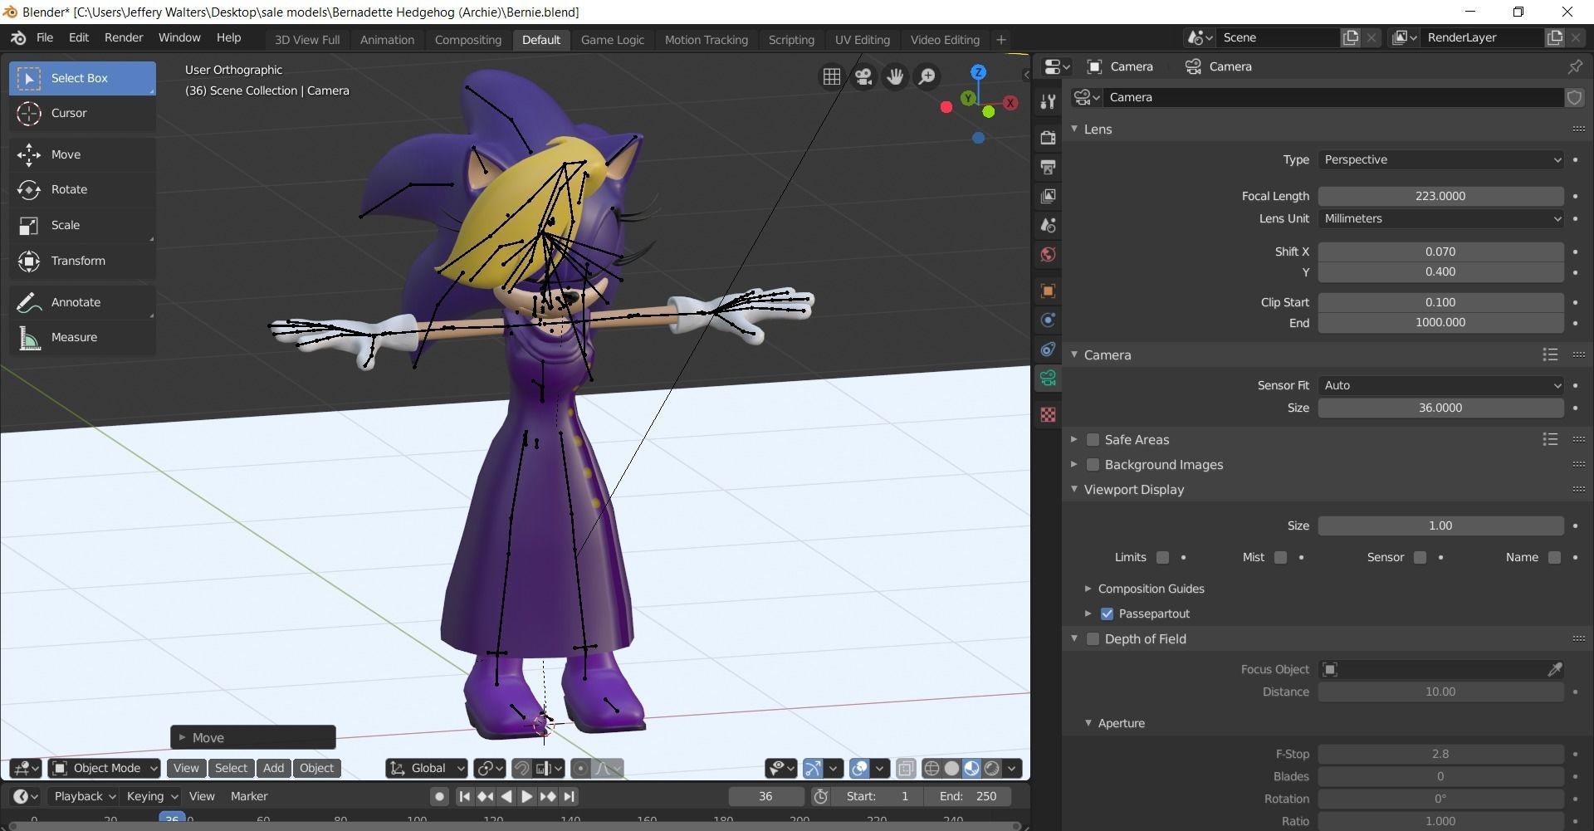Select the Scale tool
The height and width of the screenshot is (831, 1594).
tap(82, 225)
